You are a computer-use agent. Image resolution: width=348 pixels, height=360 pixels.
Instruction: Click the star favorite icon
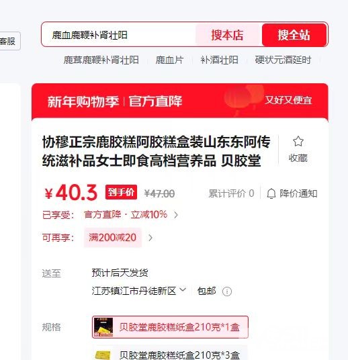tap(298, 141)
